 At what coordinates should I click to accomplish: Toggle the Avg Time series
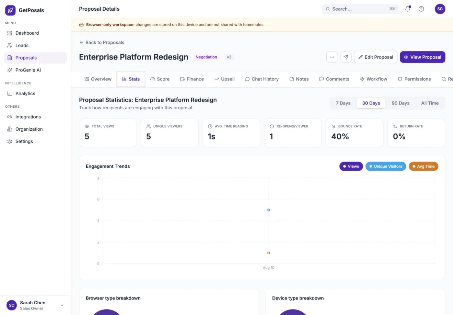pos(424,166)
